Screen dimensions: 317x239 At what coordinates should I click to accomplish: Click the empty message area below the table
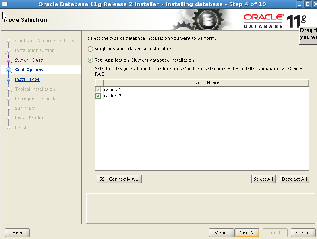(x=200, y=208)
